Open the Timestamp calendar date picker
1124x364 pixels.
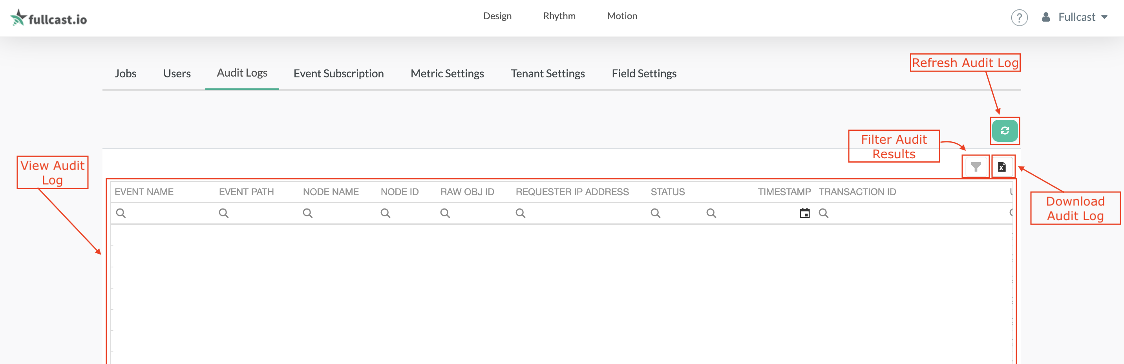click(x=804, y=214)
